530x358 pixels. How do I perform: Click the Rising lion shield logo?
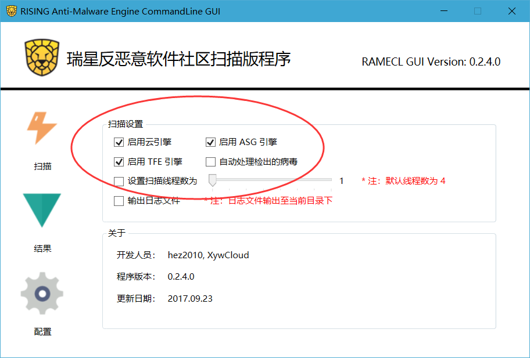click(42, 57)
